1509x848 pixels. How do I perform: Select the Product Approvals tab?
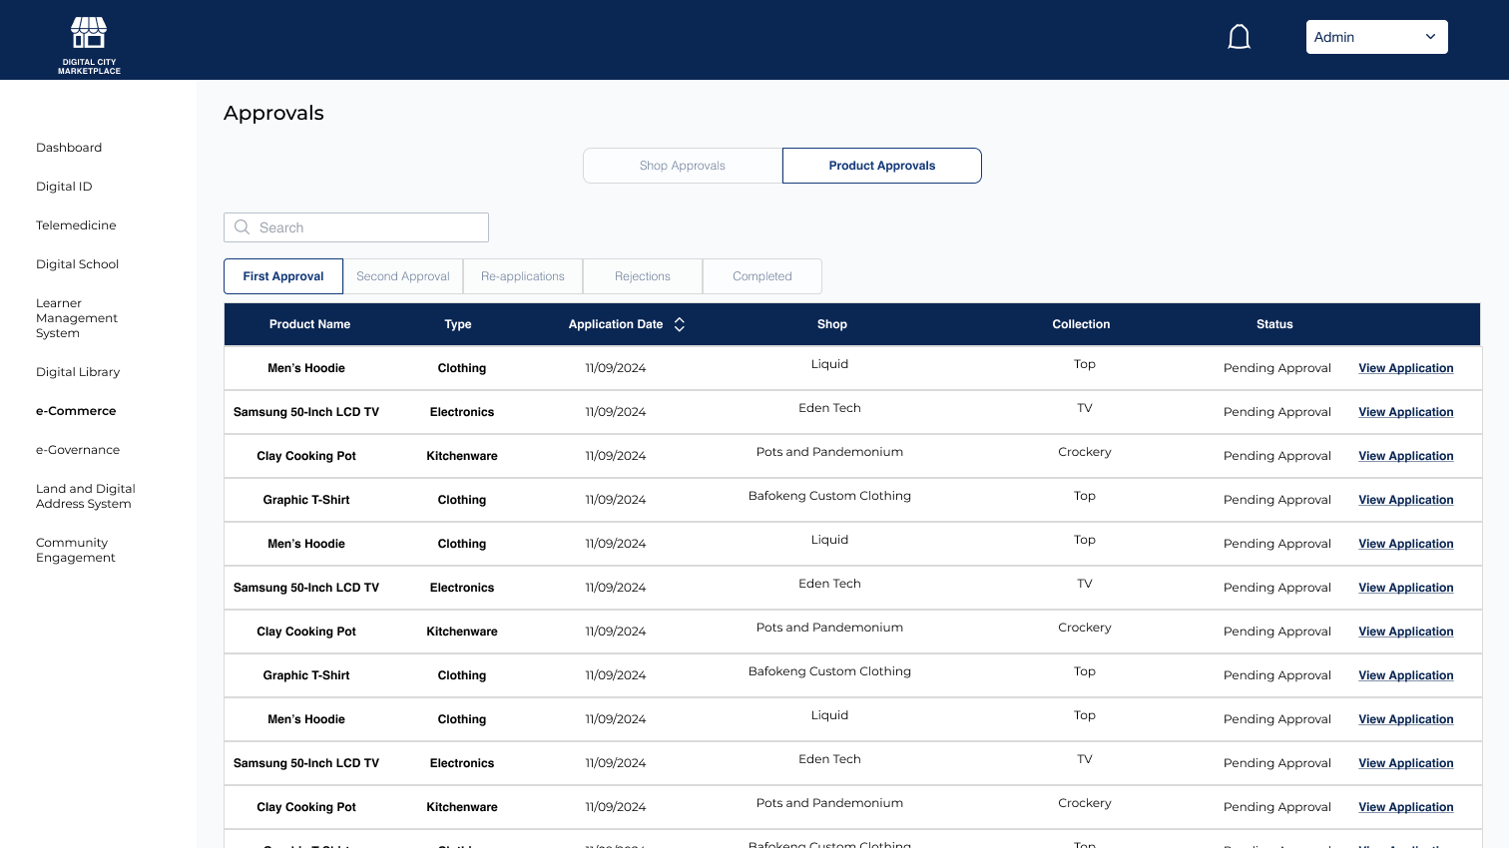pos(881,166)
